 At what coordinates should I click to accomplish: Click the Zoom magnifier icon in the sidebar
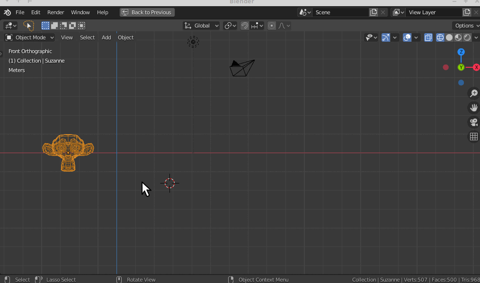coord(473,93)
